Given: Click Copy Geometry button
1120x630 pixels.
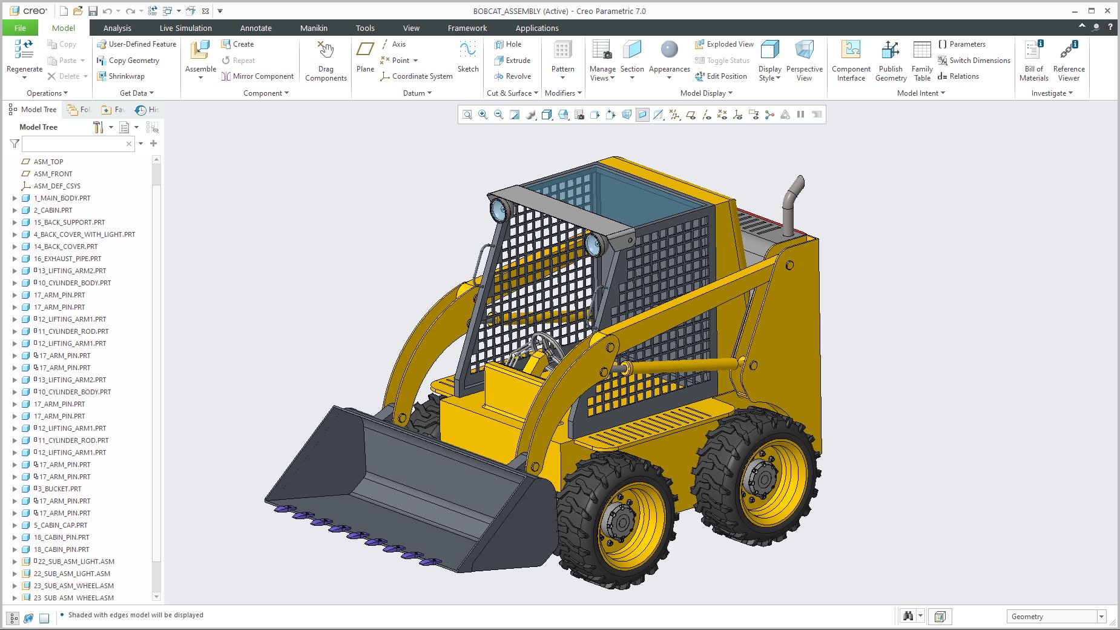Looking at the screenshot, I should click(x=128, y=61).
